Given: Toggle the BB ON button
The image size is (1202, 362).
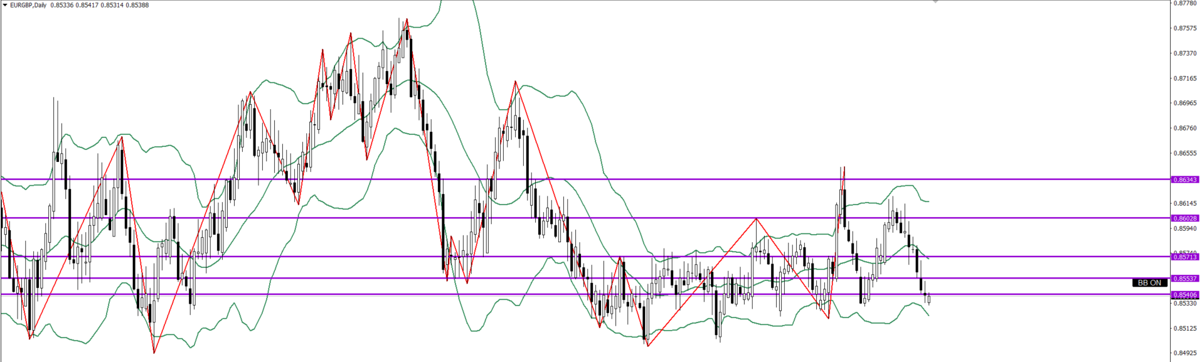Looking at the screenshot, I should point(1149,283).
